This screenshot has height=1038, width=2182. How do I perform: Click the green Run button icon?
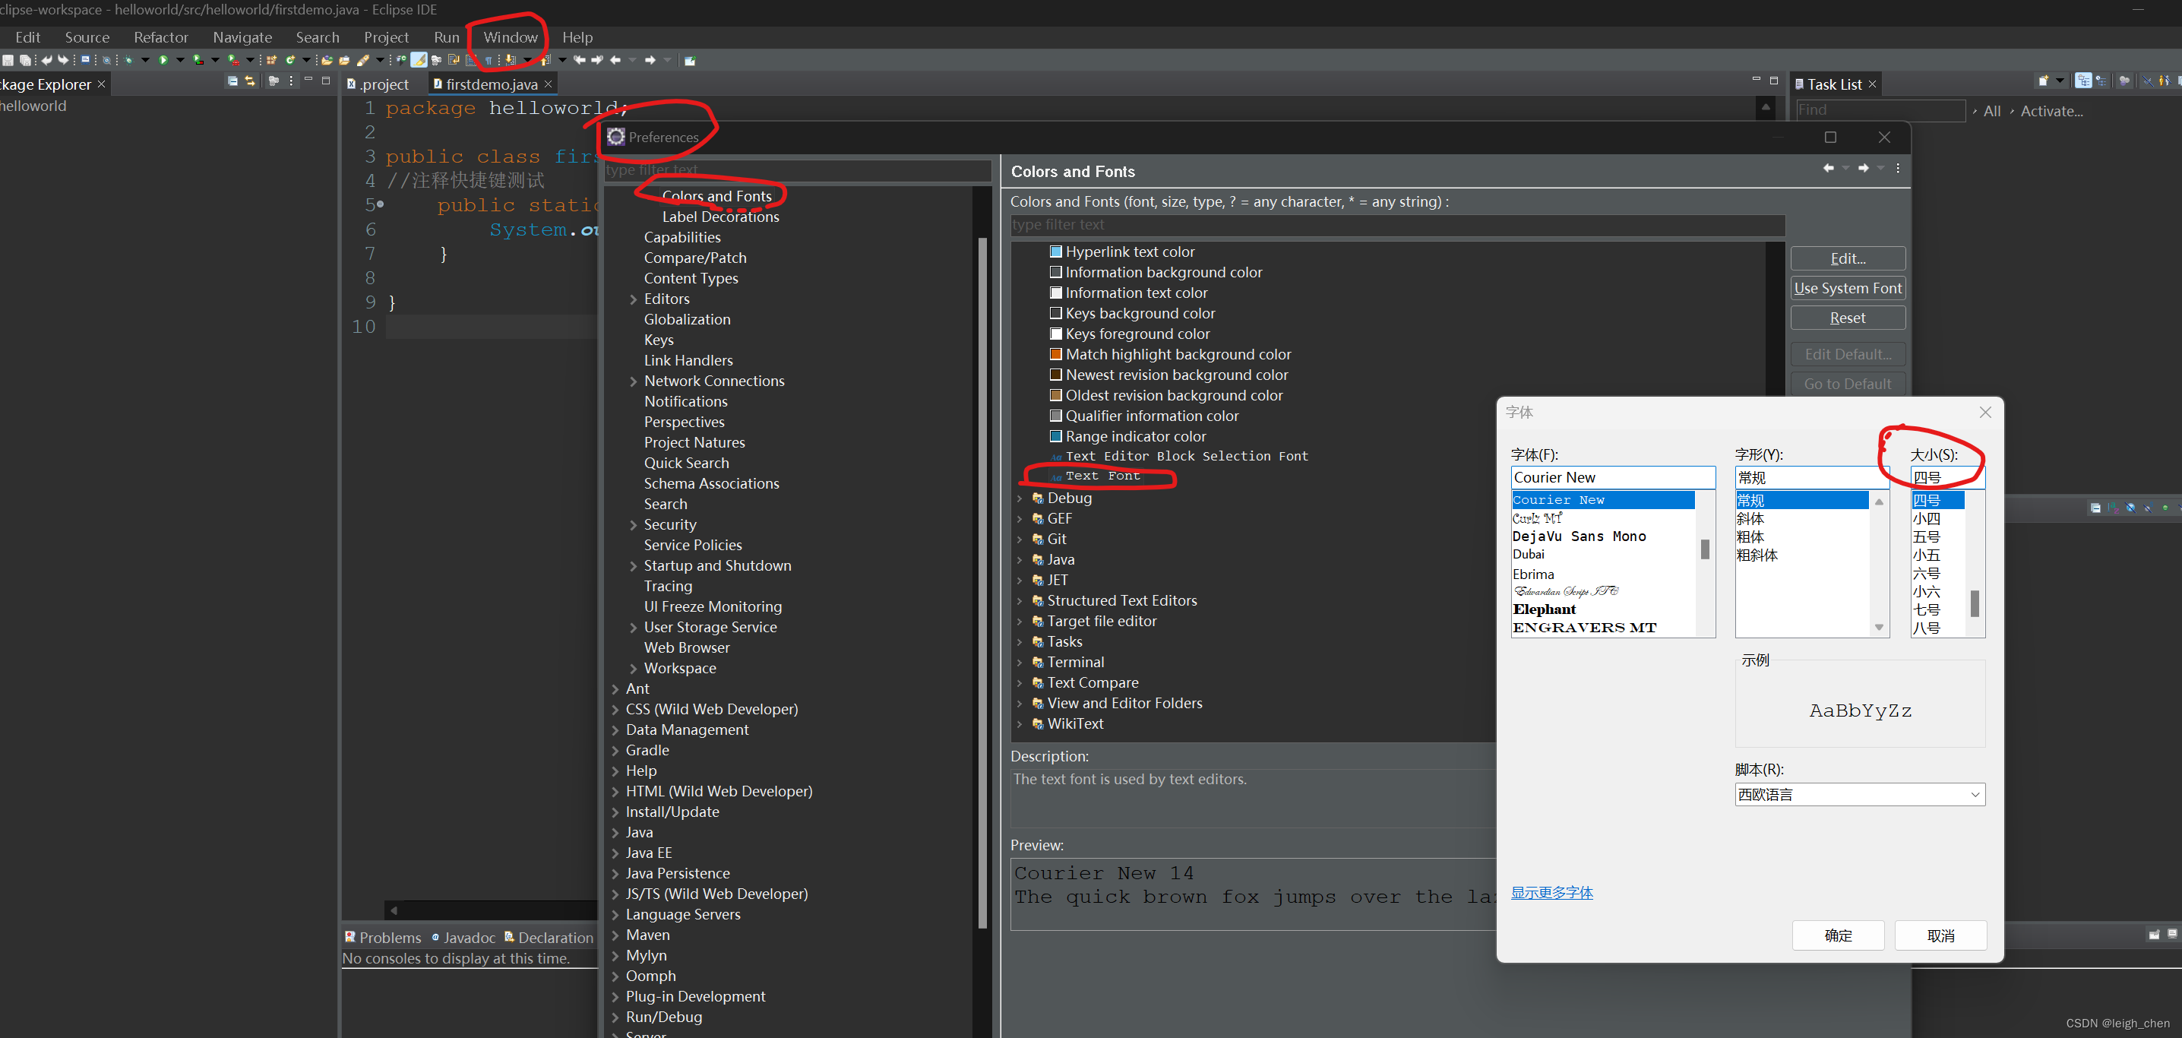point(163,60)
